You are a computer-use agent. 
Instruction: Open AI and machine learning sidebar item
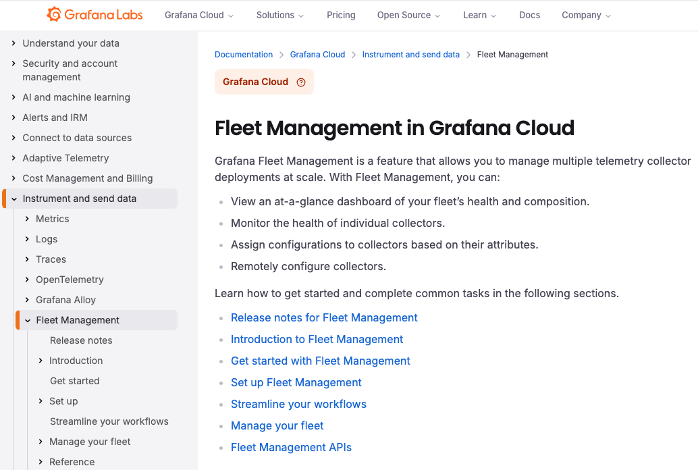coord(76,97)
